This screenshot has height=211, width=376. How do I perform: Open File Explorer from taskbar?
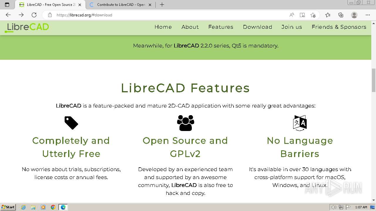[x=33, y=207]
